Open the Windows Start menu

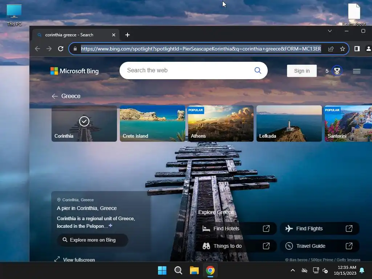click(x=162, y=270)
